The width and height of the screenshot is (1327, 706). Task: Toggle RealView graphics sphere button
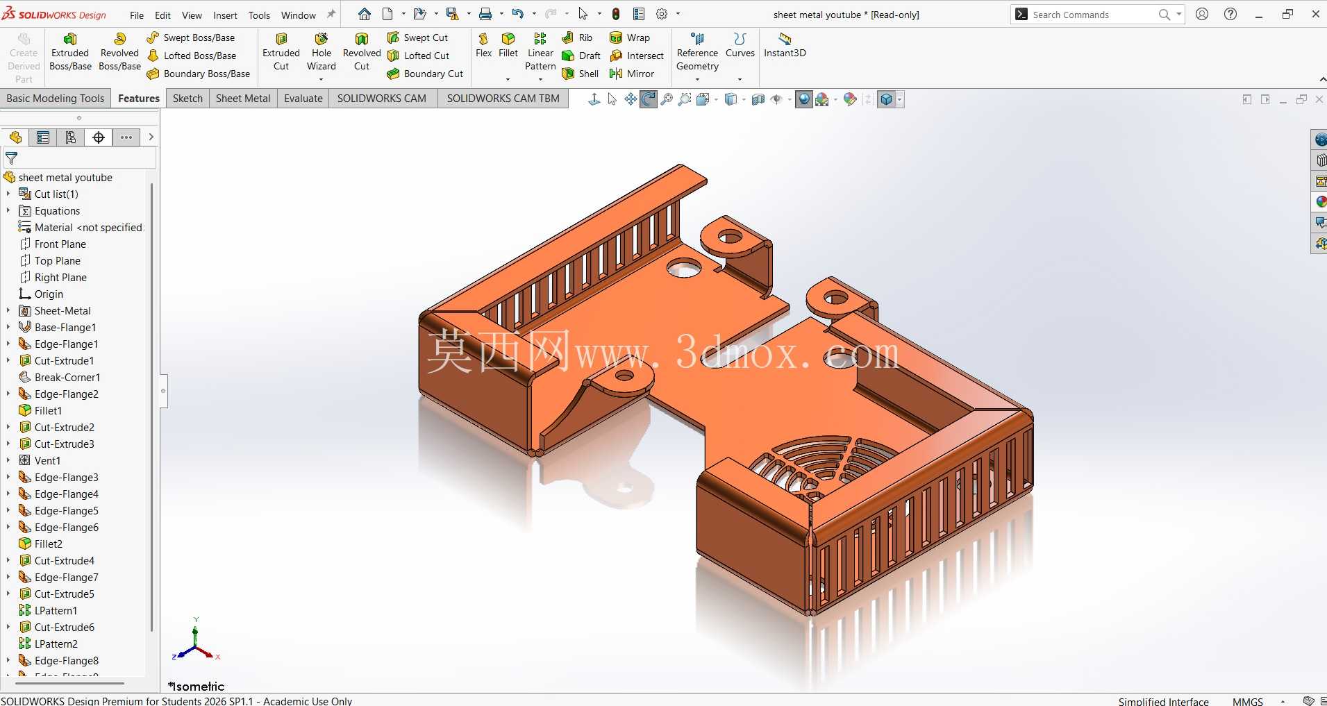(x=804, y=99)
